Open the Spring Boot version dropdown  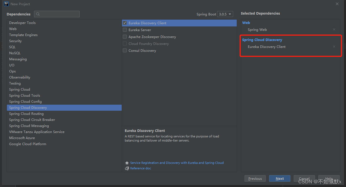click(x=225, y=14)
